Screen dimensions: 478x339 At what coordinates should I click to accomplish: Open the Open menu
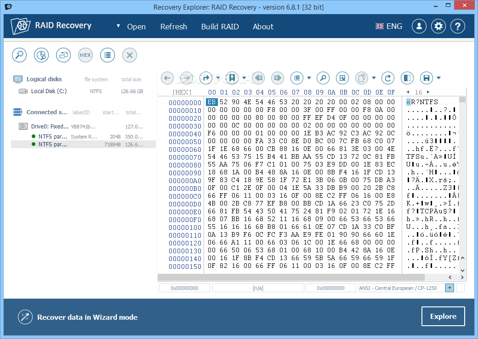pos(136,27)
